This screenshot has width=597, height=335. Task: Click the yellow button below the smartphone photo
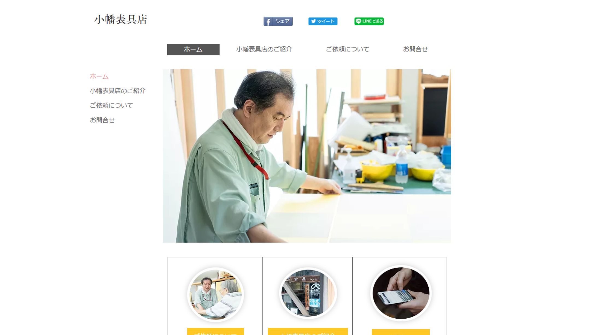click(401, 332)
